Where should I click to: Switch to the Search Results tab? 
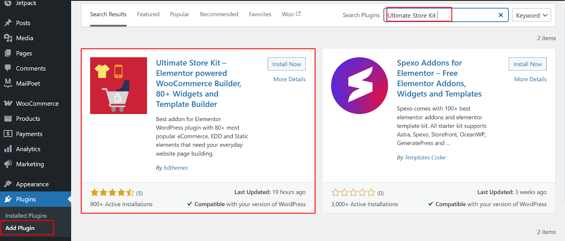pos(108,14)
